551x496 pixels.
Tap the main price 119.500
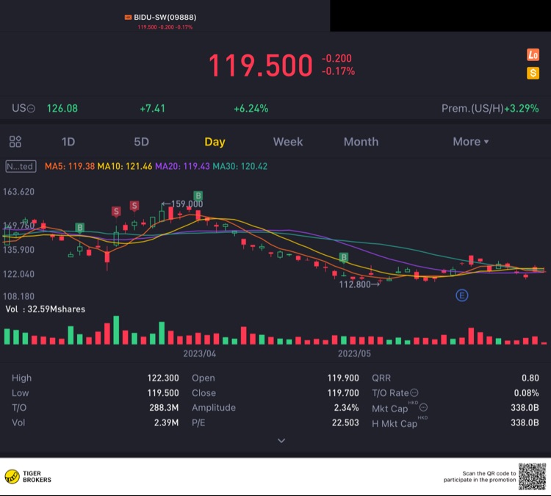pos(260,65)
